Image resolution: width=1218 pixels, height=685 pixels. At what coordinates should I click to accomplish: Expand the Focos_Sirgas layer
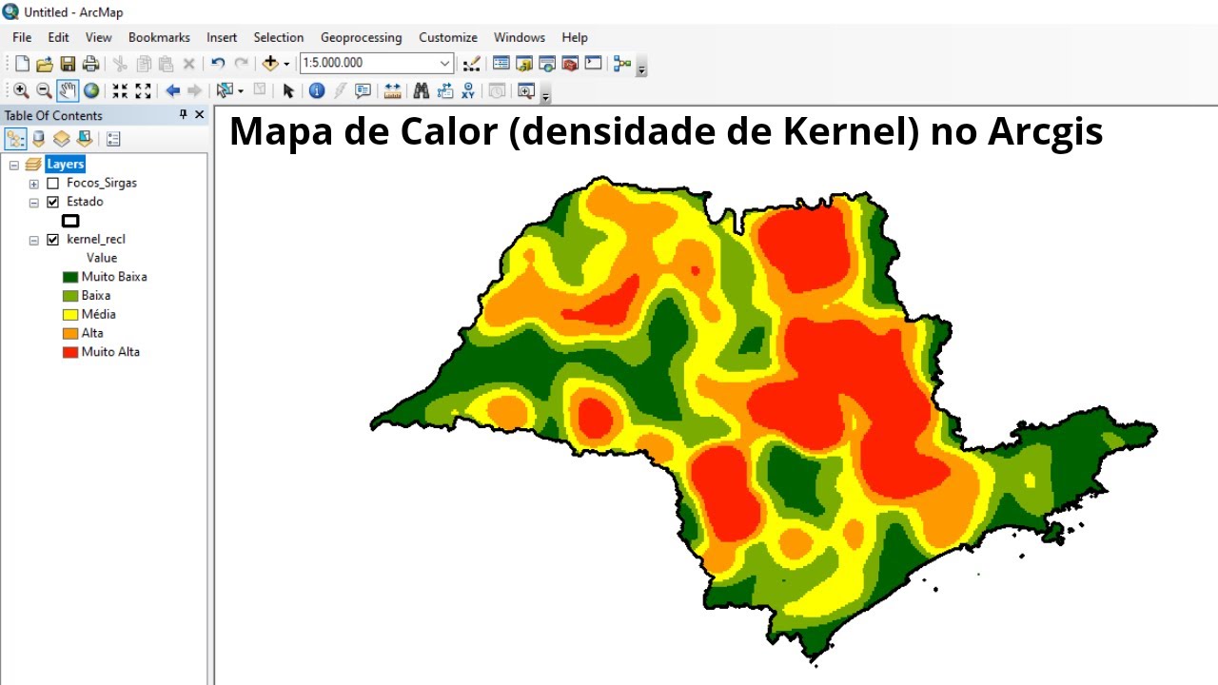[x=34, y=184]
